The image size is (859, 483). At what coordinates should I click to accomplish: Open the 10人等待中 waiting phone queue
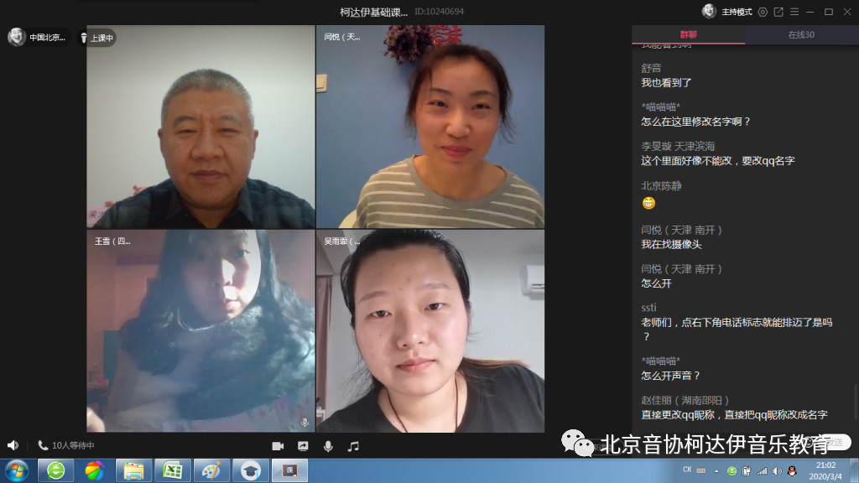pos(65,445)
